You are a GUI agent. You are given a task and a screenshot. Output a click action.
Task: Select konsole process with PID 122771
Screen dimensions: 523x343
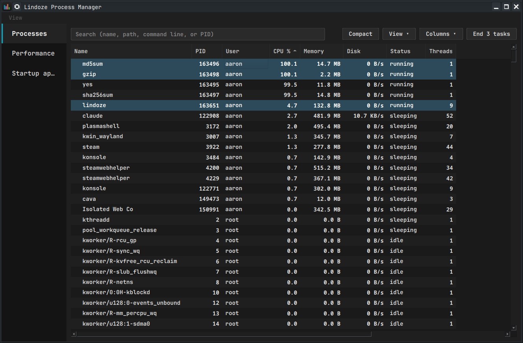[x=263, y=188]
